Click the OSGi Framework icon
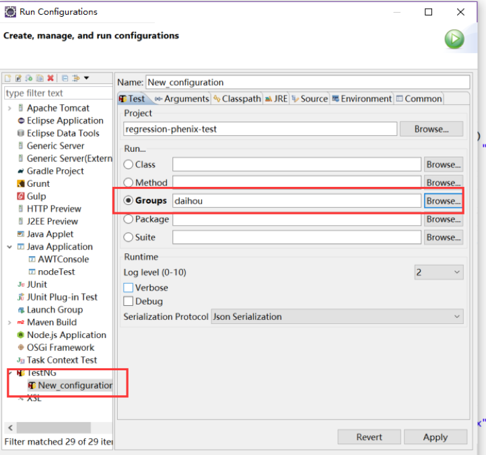Screen dimensions: 486x455 [x=21, y=347]
